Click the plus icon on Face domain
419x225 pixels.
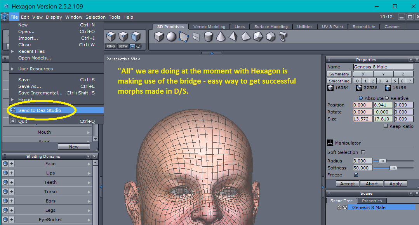tap(12, 164)
